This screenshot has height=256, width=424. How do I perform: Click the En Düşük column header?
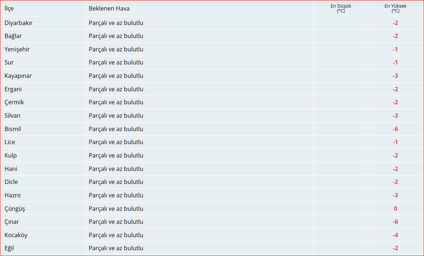tap(341, 8)
